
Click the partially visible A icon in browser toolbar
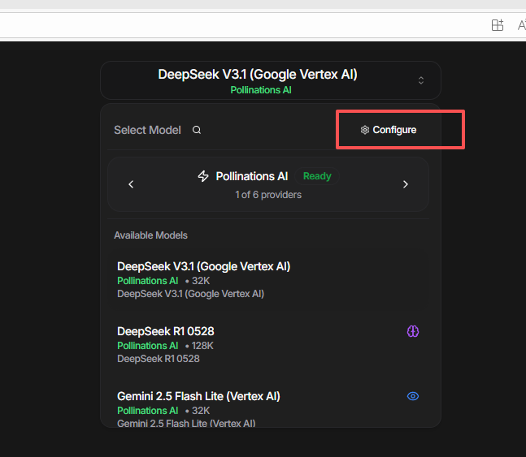click(x=521, y=25)
